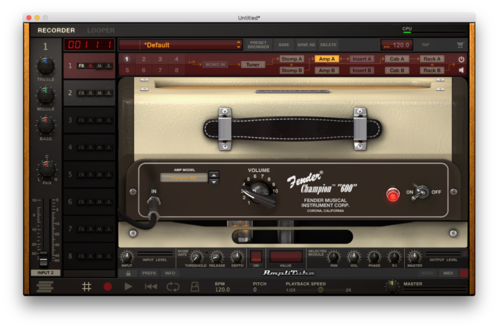Solo track 1 with S button
This screenshot has width=499, height=329.
point(109,66)
